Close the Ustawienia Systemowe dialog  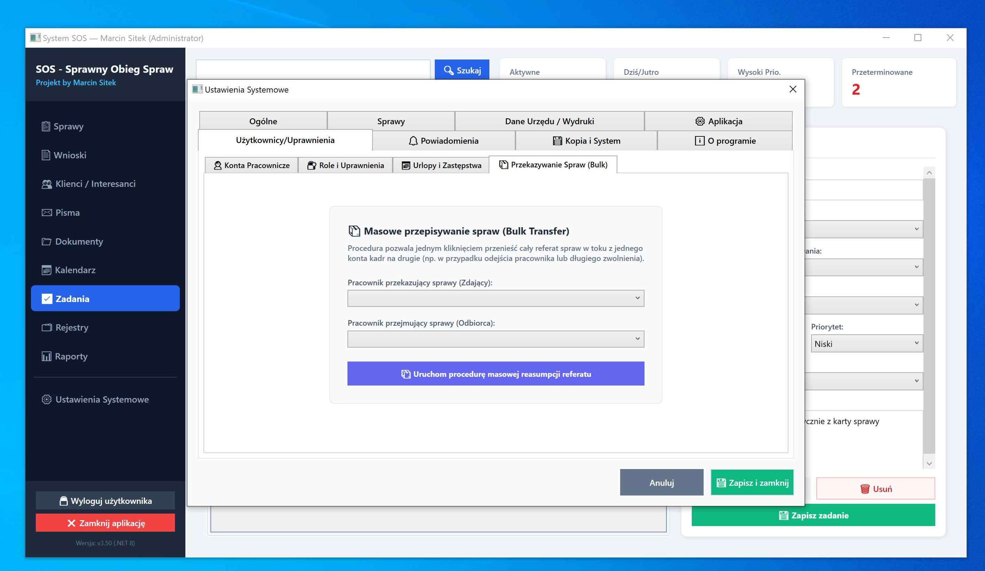793,89
